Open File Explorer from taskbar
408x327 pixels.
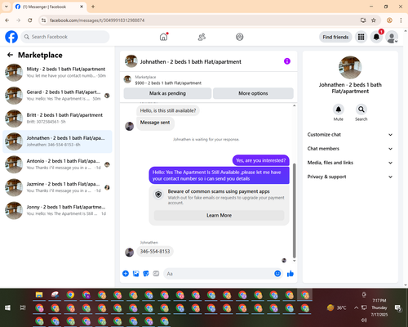pos(39,295)
